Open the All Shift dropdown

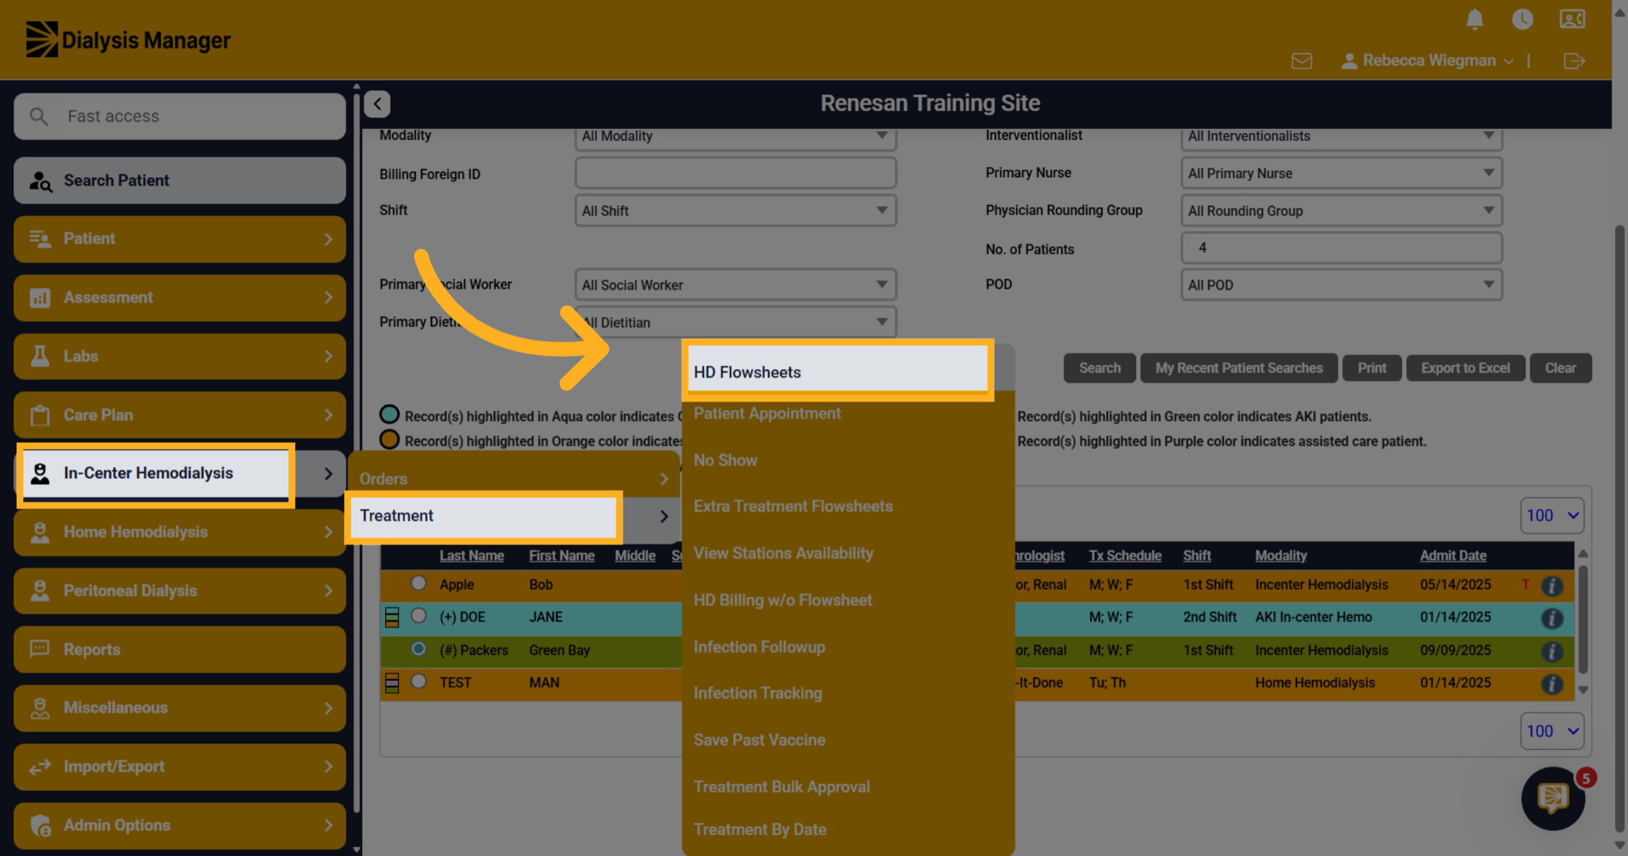(735, 211)
